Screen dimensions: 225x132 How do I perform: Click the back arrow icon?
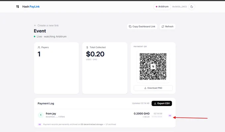(35, 25)
